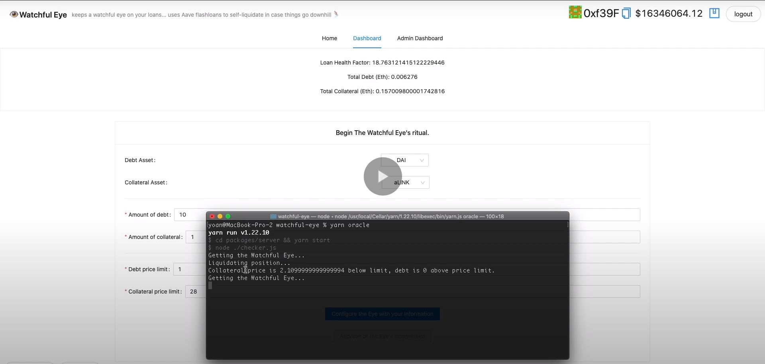Open the Home tab
Image resolution: width=765 pixels, height=364 pixels.
330,38
